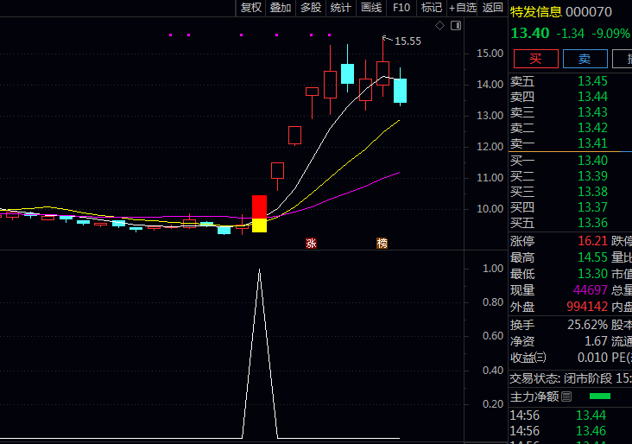This screenshot has height=444, width=632.
Task: Add stock via +自选 button
Action: click(462, 8)
